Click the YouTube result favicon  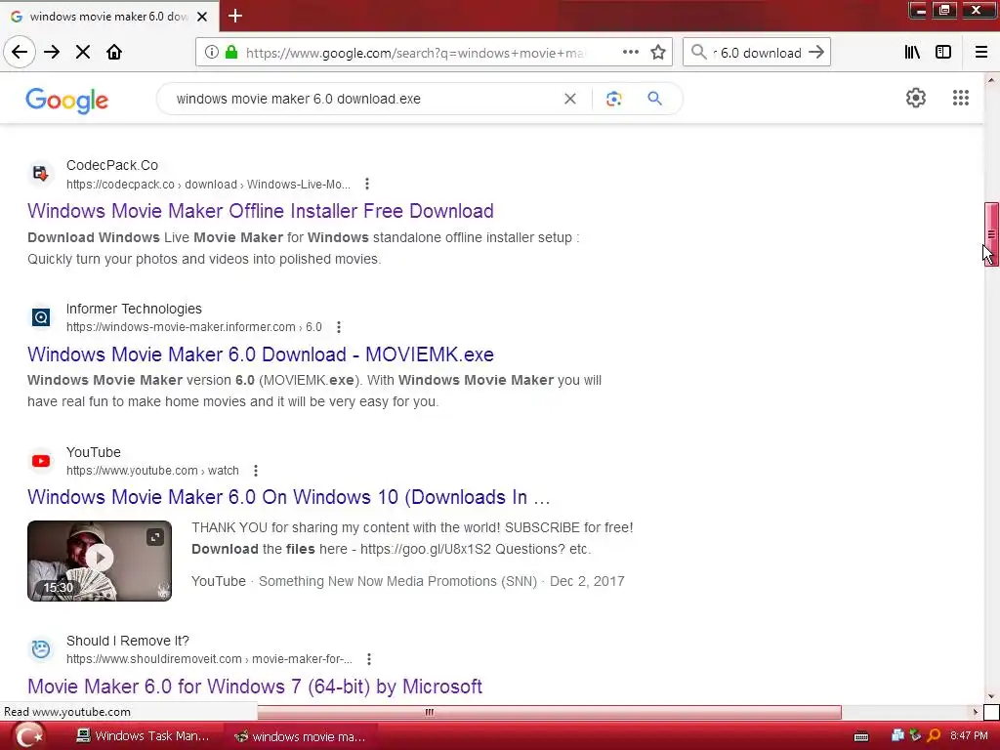[x=41, y=461]
